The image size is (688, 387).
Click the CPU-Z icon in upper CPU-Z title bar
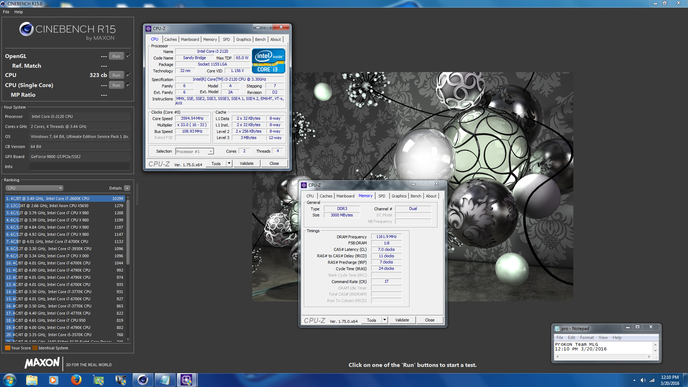(x=148, y=28)
